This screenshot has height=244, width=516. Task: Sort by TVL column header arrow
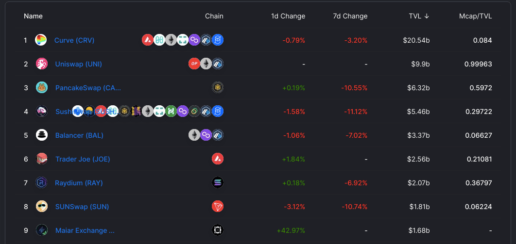pyautogui.click(x=427, y=16)
